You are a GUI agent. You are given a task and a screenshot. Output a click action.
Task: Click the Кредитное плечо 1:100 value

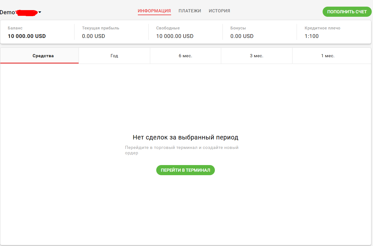pyautogui.click(x=312, y=36)
